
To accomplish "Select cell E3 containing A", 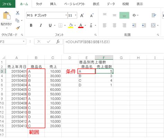I will (86, 71).
